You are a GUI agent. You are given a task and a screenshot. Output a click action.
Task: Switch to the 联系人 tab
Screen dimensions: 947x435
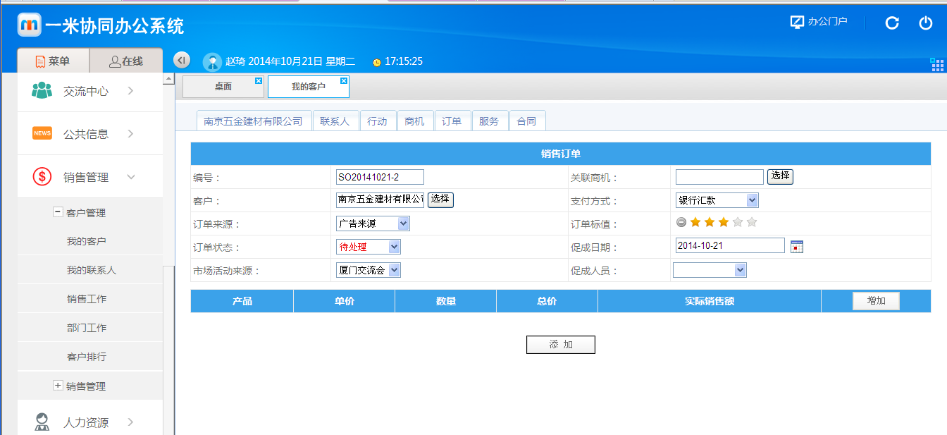pos(335,121)
